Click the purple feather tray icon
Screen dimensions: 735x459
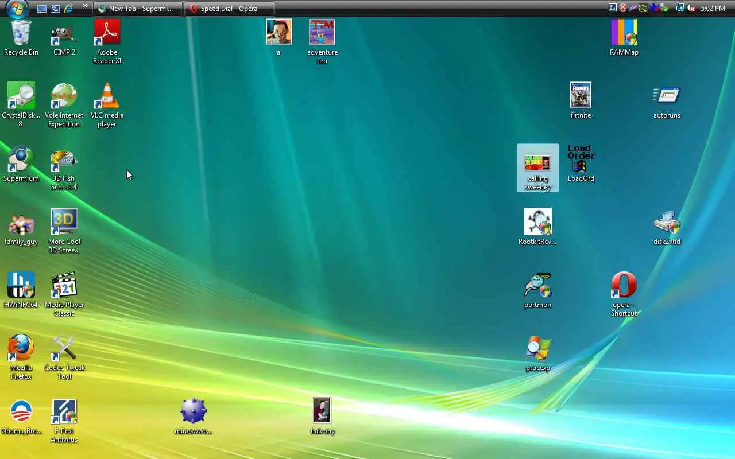pos(633,8)
